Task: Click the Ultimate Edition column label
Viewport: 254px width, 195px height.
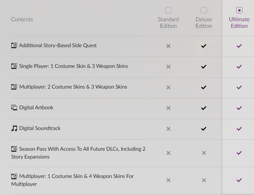Action: coord(239,23)
